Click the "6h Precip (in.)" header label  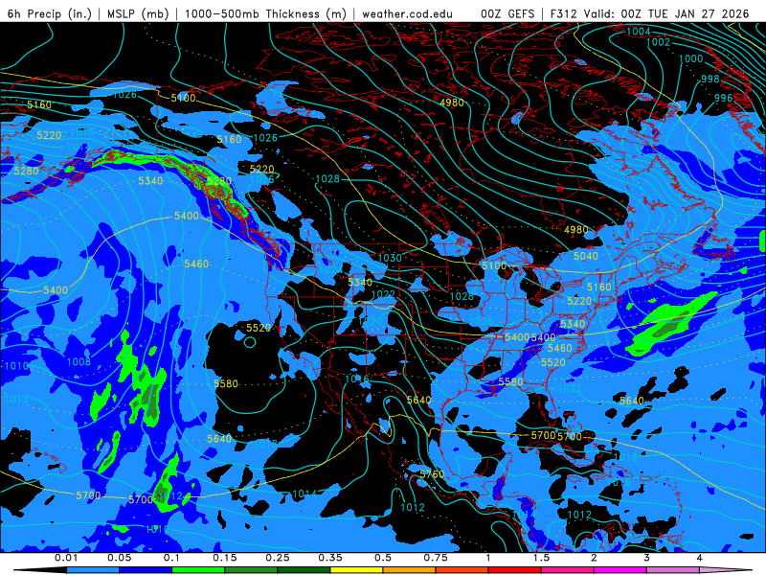[50, 13]
